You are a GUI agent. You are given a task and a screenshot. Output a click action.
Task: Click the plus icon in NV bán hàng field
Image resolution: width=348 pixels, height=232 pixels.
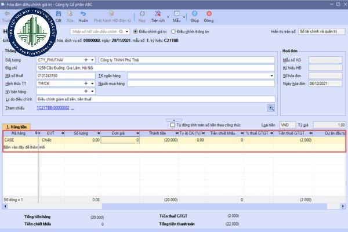[86, 91]
